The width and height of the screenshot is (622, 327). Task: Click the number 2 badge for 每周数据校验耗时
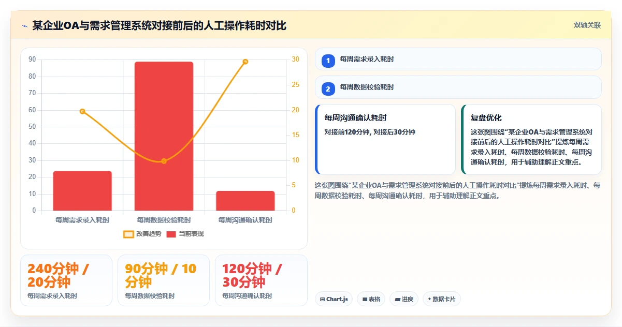pyautogui.click(x=328, y=88)
